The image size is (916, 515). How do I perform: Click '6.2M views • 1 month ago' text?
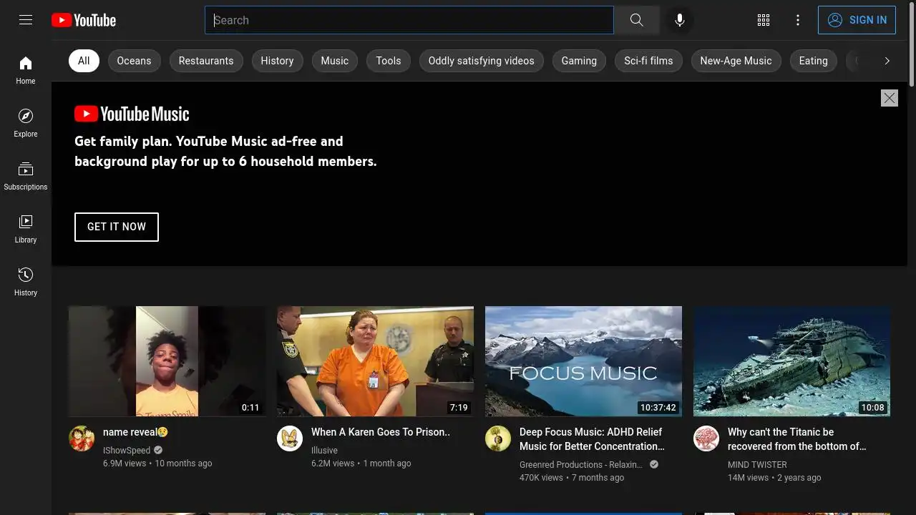point(361,463)
